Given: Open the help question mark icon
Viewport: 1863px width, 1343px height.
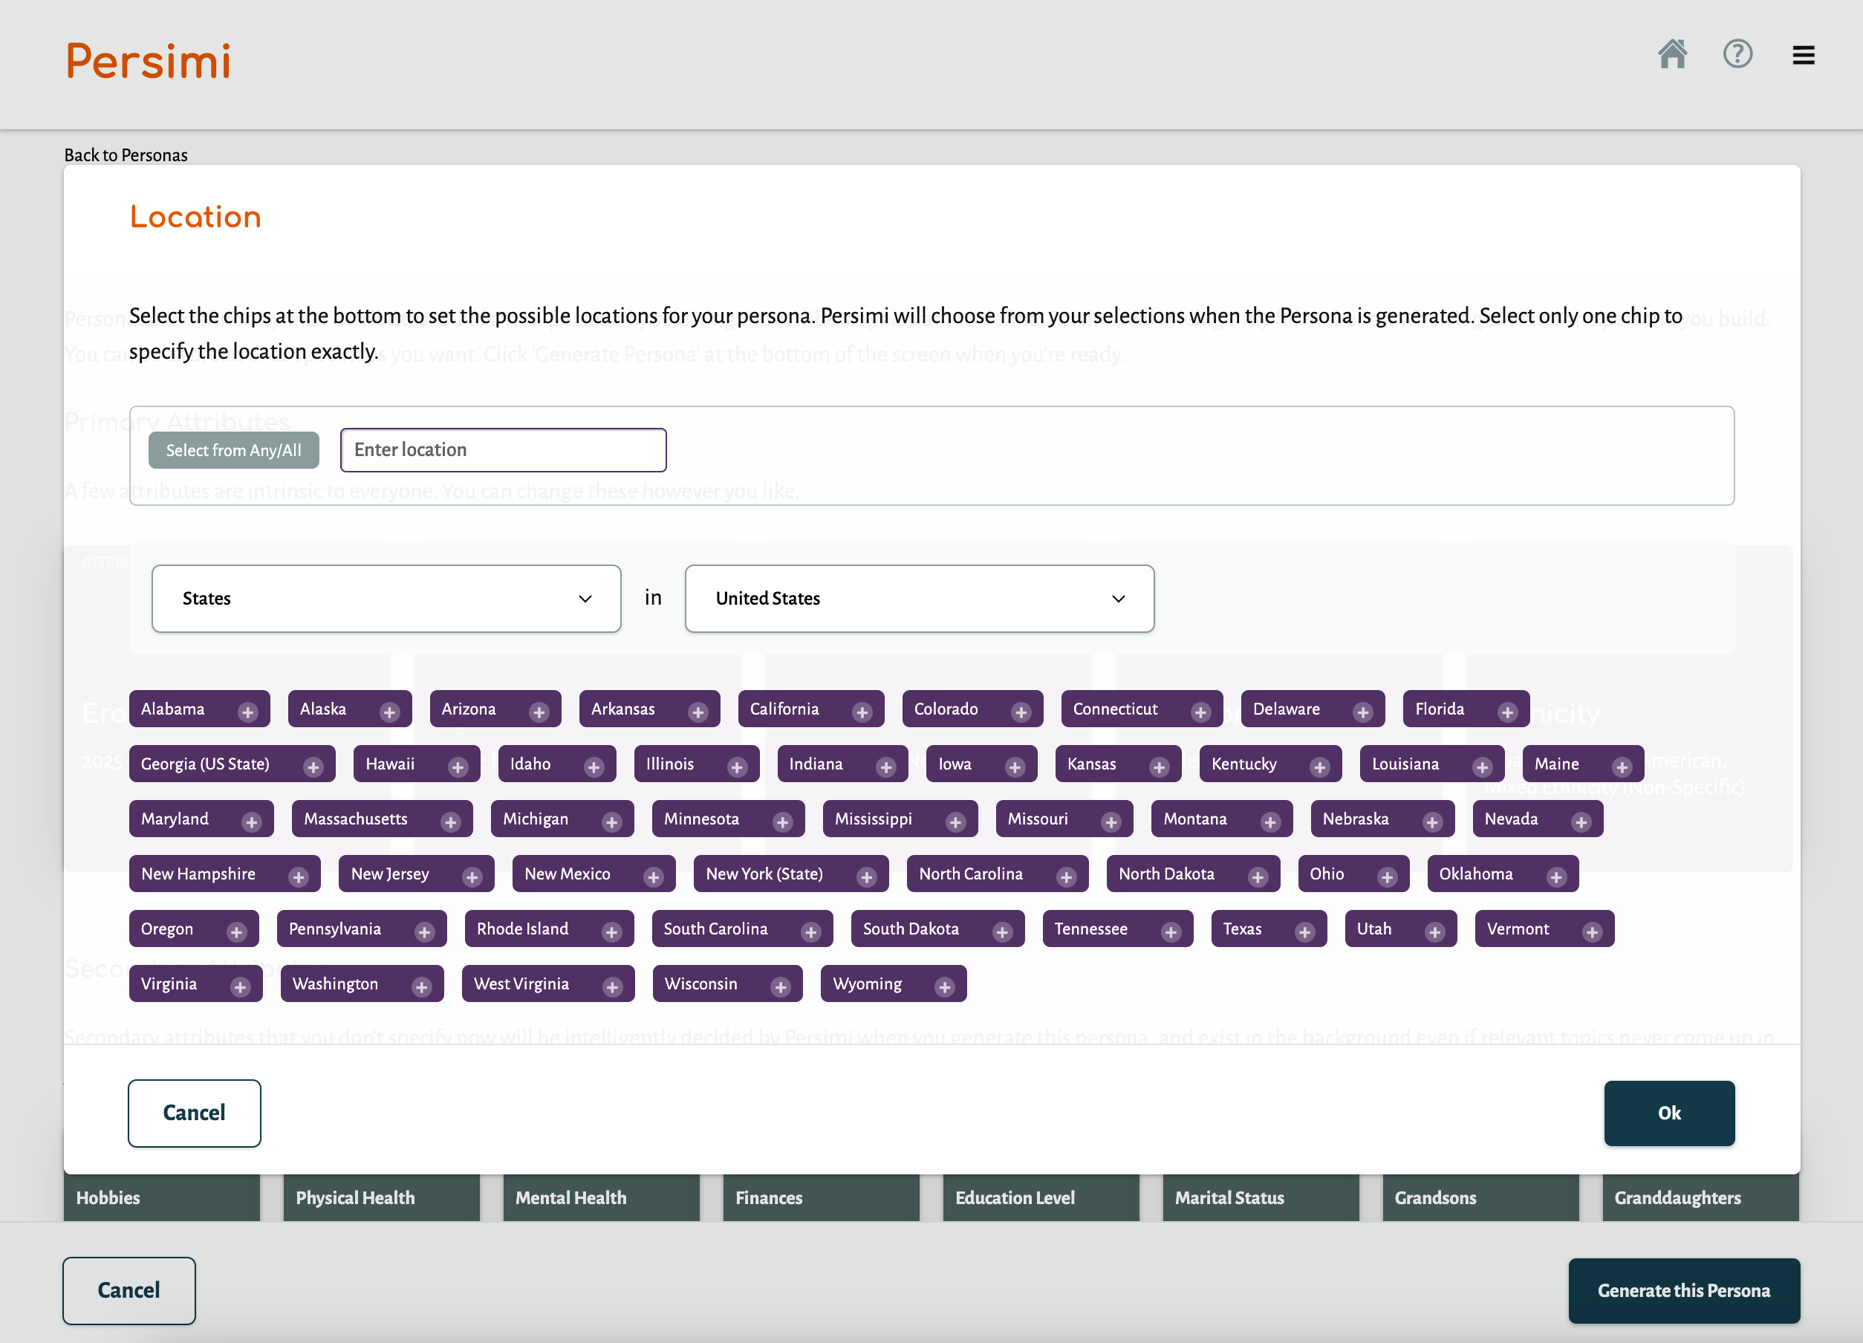Looking at the screenshot, I should [1737, 54].
